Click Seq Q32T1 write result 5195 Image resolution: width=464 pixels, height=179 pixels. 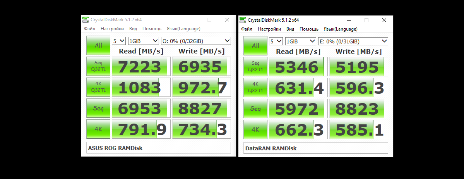(x=359, y=67)
